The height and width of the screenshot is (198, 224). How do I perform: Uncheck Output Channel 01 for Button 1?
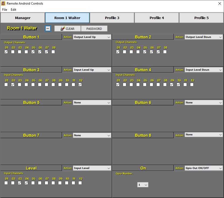6,52
